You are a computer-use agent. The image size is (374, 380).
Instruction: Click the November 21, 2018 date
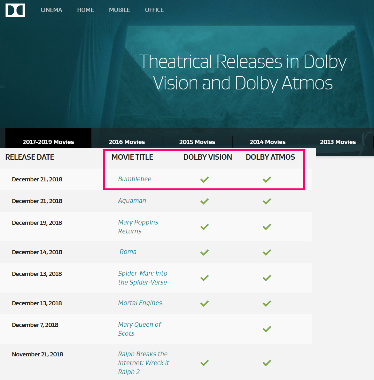tap(38, 354)
